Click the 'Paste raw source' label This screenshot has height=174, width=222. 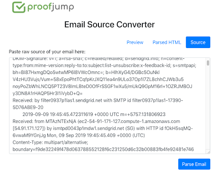(x=47, y=52)
